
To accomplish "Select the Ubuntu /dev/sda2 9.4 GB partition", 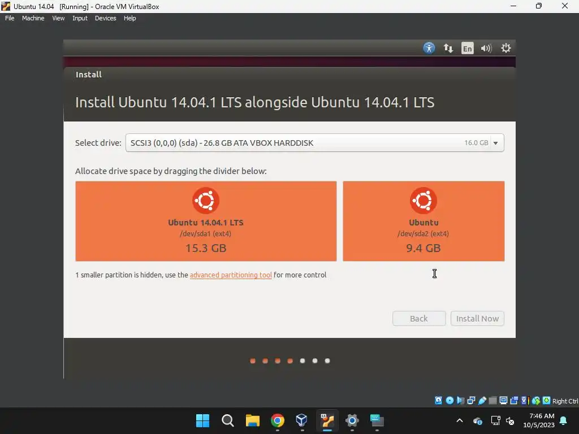I will click(424, 221).
